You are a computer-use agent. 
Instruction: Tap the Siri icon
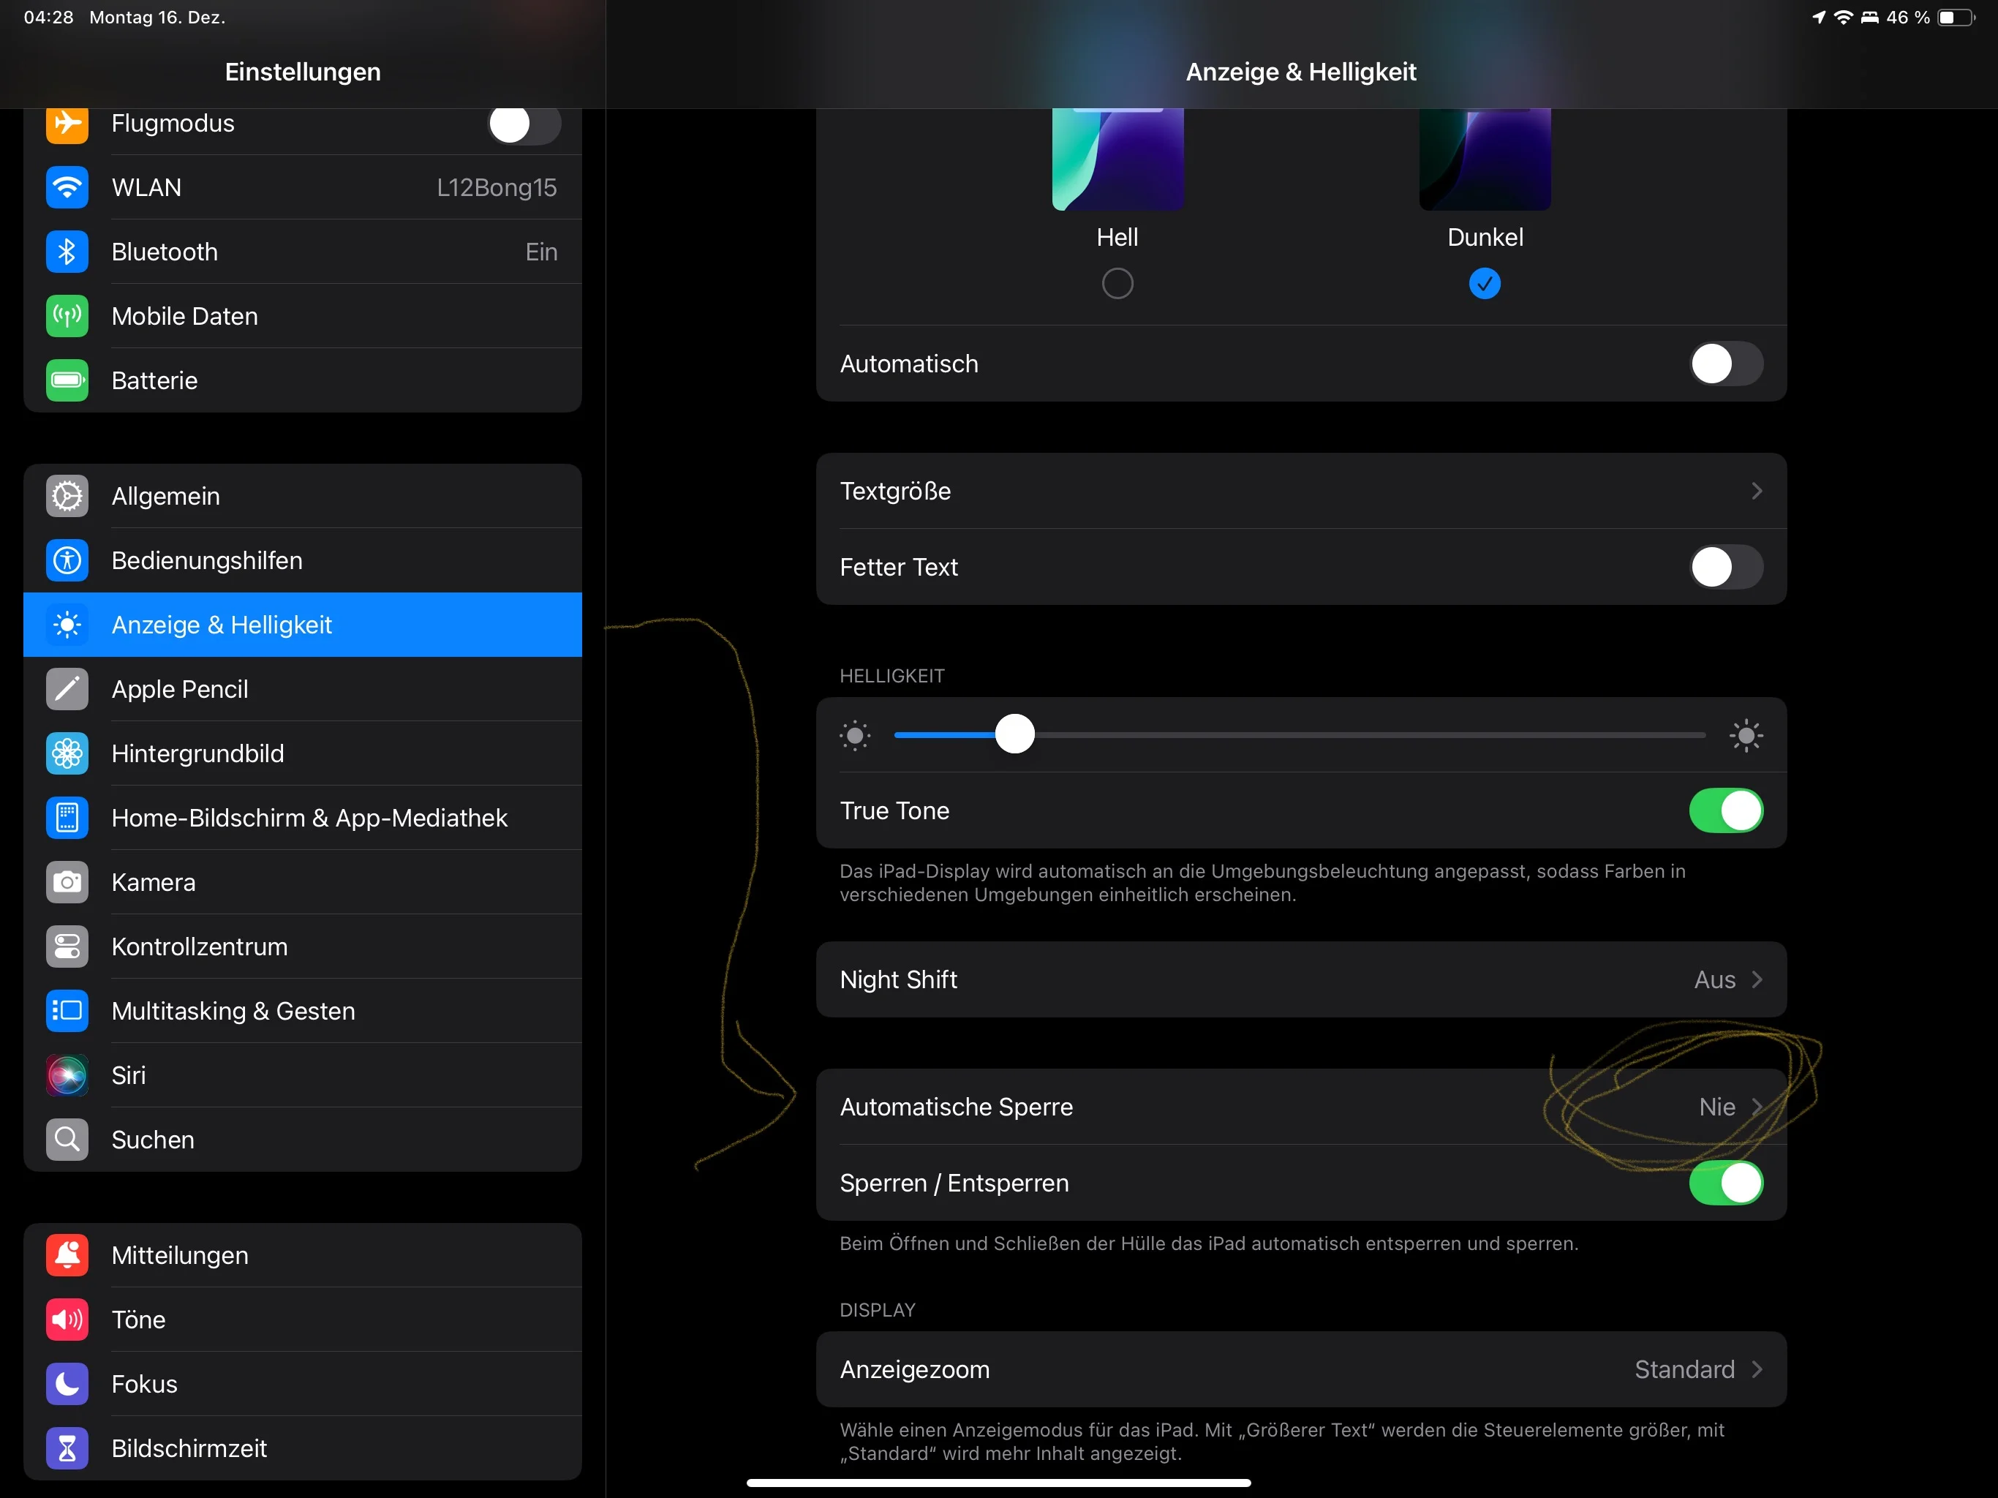pos(67,1075)
